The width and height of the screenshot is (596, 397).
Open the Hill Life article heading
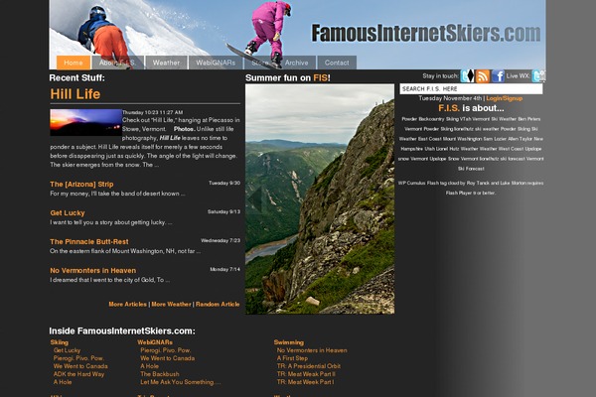tap(75, 94)
